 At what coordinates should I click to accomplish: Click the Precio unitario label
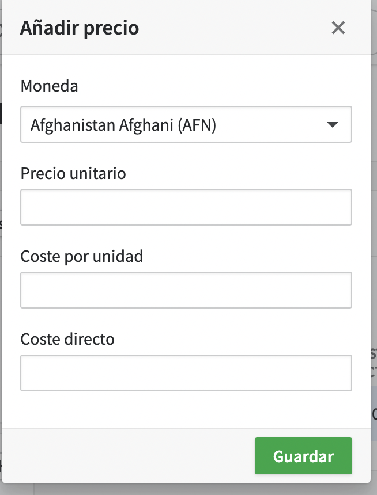pos(73,173)
